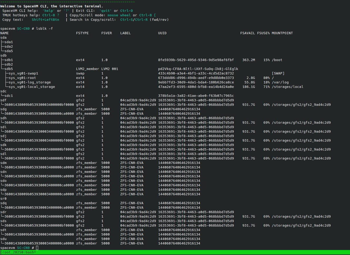Click the sr0 device name
This screenshot has height=255, width=350.
point(3,199)
